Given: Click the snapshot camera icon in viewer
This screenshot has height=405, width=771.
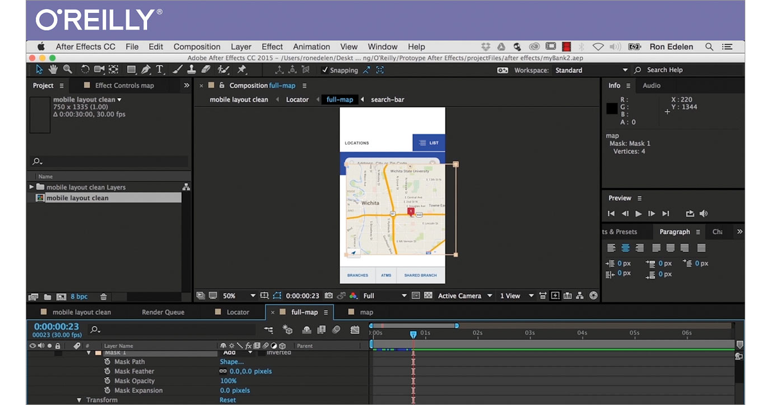Looking at the screenshot, I should coord(329,296).
